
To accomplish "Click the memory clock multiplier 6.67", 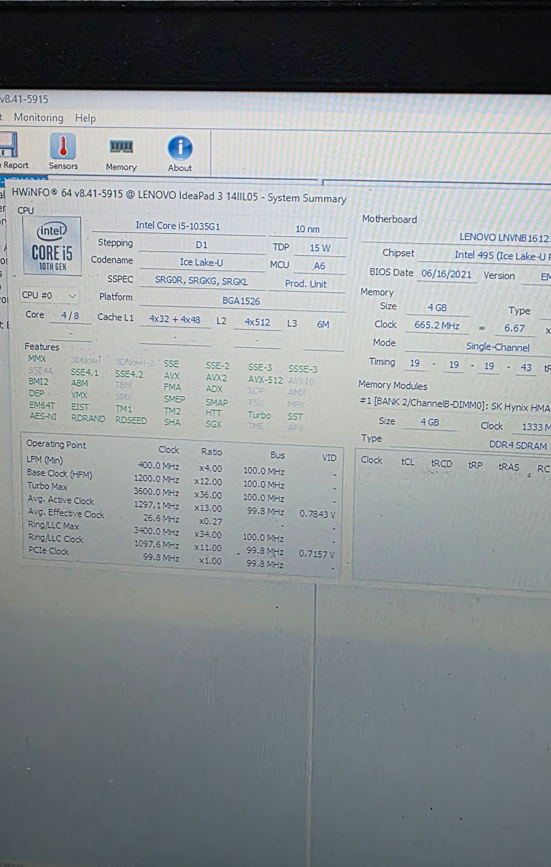I will tap(514, 328).
